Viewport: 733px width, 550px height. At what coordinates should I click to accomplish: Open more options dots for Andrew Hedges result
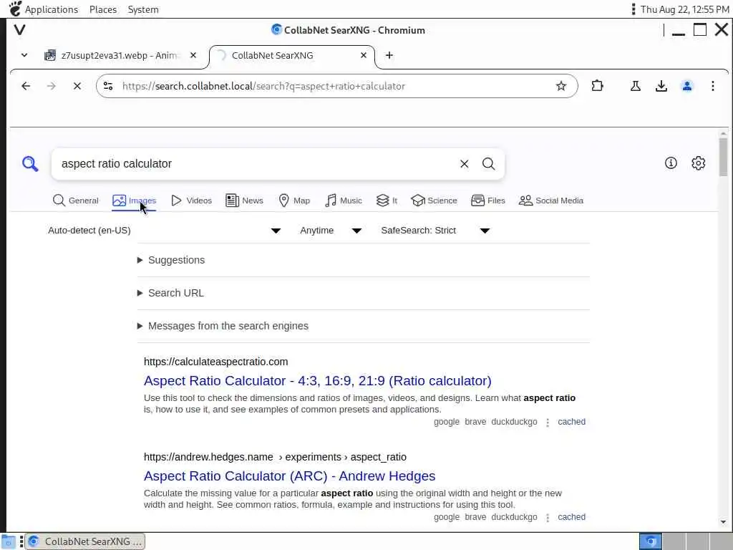tap(548, 518)
